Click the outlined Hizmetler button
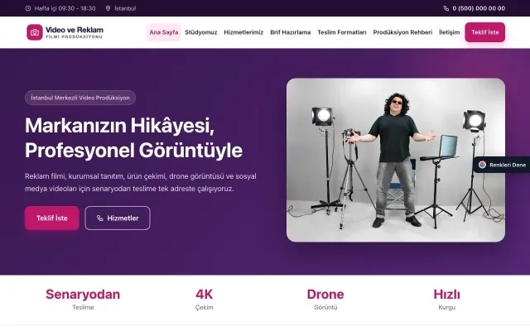The width and height of the screenshot is (530, 331). click(118, 218)
